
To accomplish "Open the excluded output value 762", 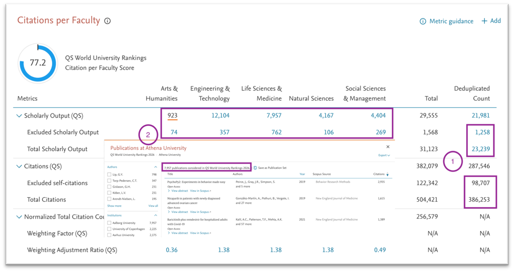I will (277, 132).
